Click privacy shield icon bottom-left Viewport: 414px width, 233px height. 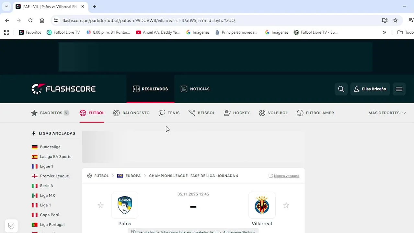[11, 226]
